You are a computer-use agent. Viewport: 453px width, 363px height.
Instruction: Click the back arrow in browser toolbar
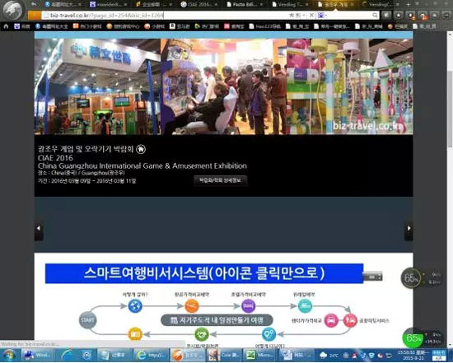(x=34, y=4)
